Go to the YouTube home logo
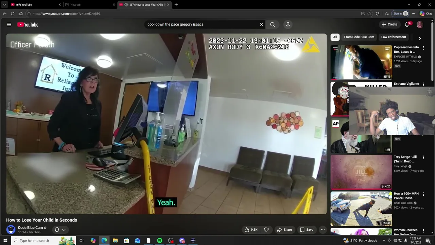 [x=28, y=24]
